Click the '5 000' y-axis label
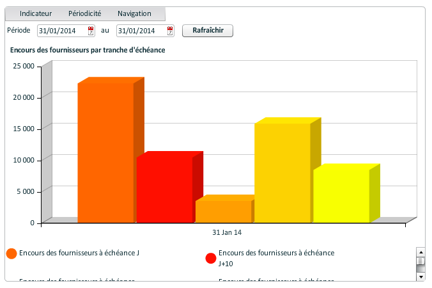The height and width of the screenshot is (288, 432). click(x=26, y=191)
